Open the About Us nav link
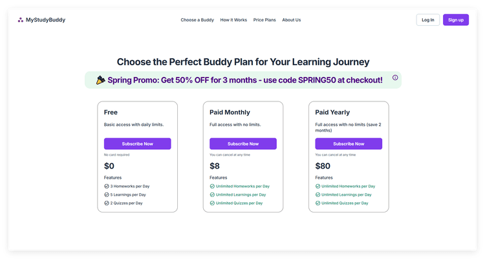This screenshot has width=485, height=259. pos(292,20)
